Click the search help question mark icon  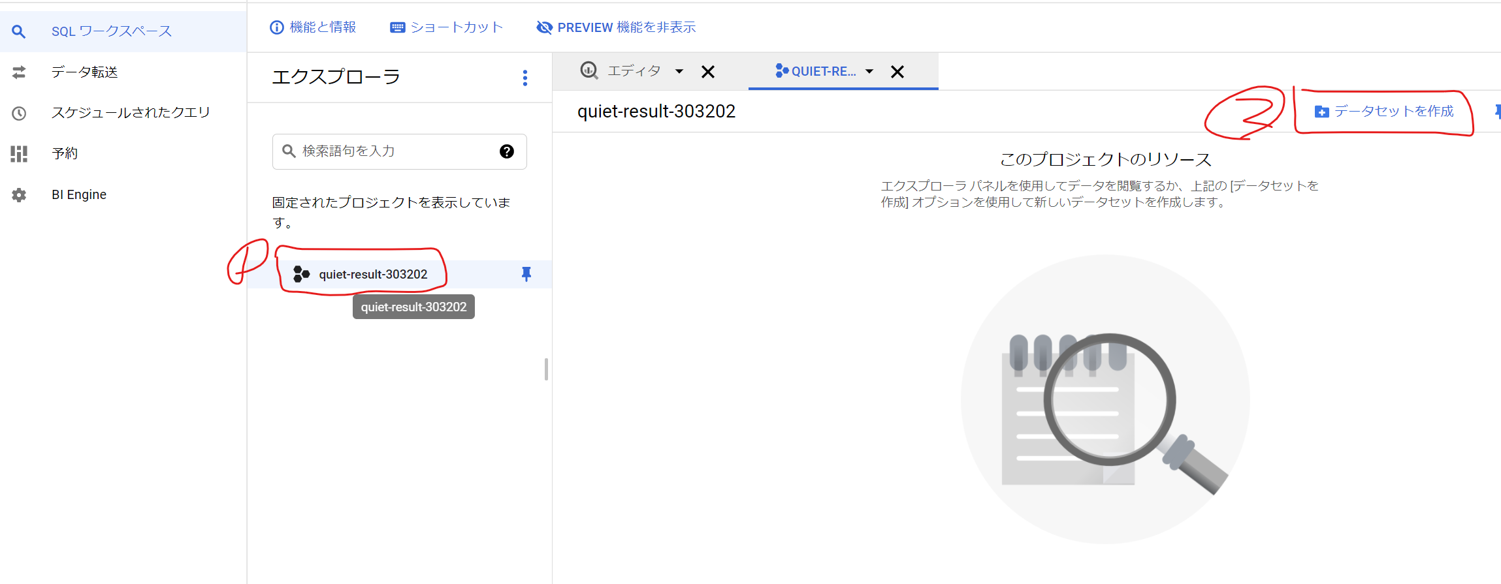pyautogui.click(x=507, y=151)
